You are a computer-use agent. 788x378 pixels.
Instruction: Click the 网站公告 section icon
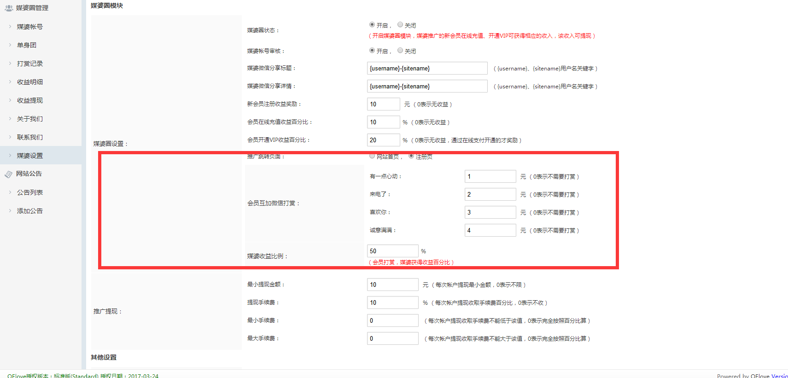point(9,174)
